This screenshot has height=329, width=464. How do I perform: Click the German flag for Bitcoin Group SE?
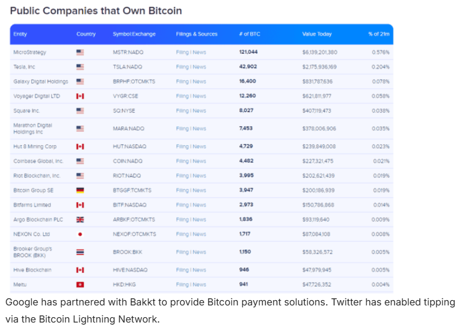pos(80,190)
